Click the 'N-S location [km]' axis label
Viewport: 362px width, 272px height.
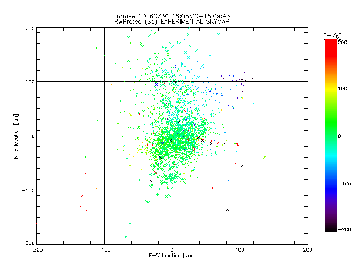16,136
